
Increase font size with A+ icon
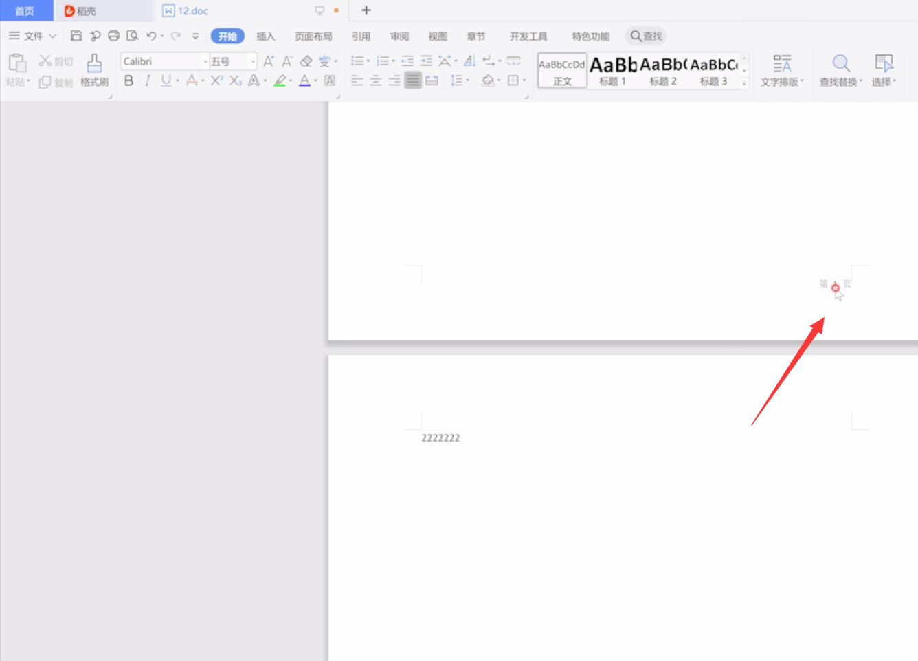coord(268,61)
